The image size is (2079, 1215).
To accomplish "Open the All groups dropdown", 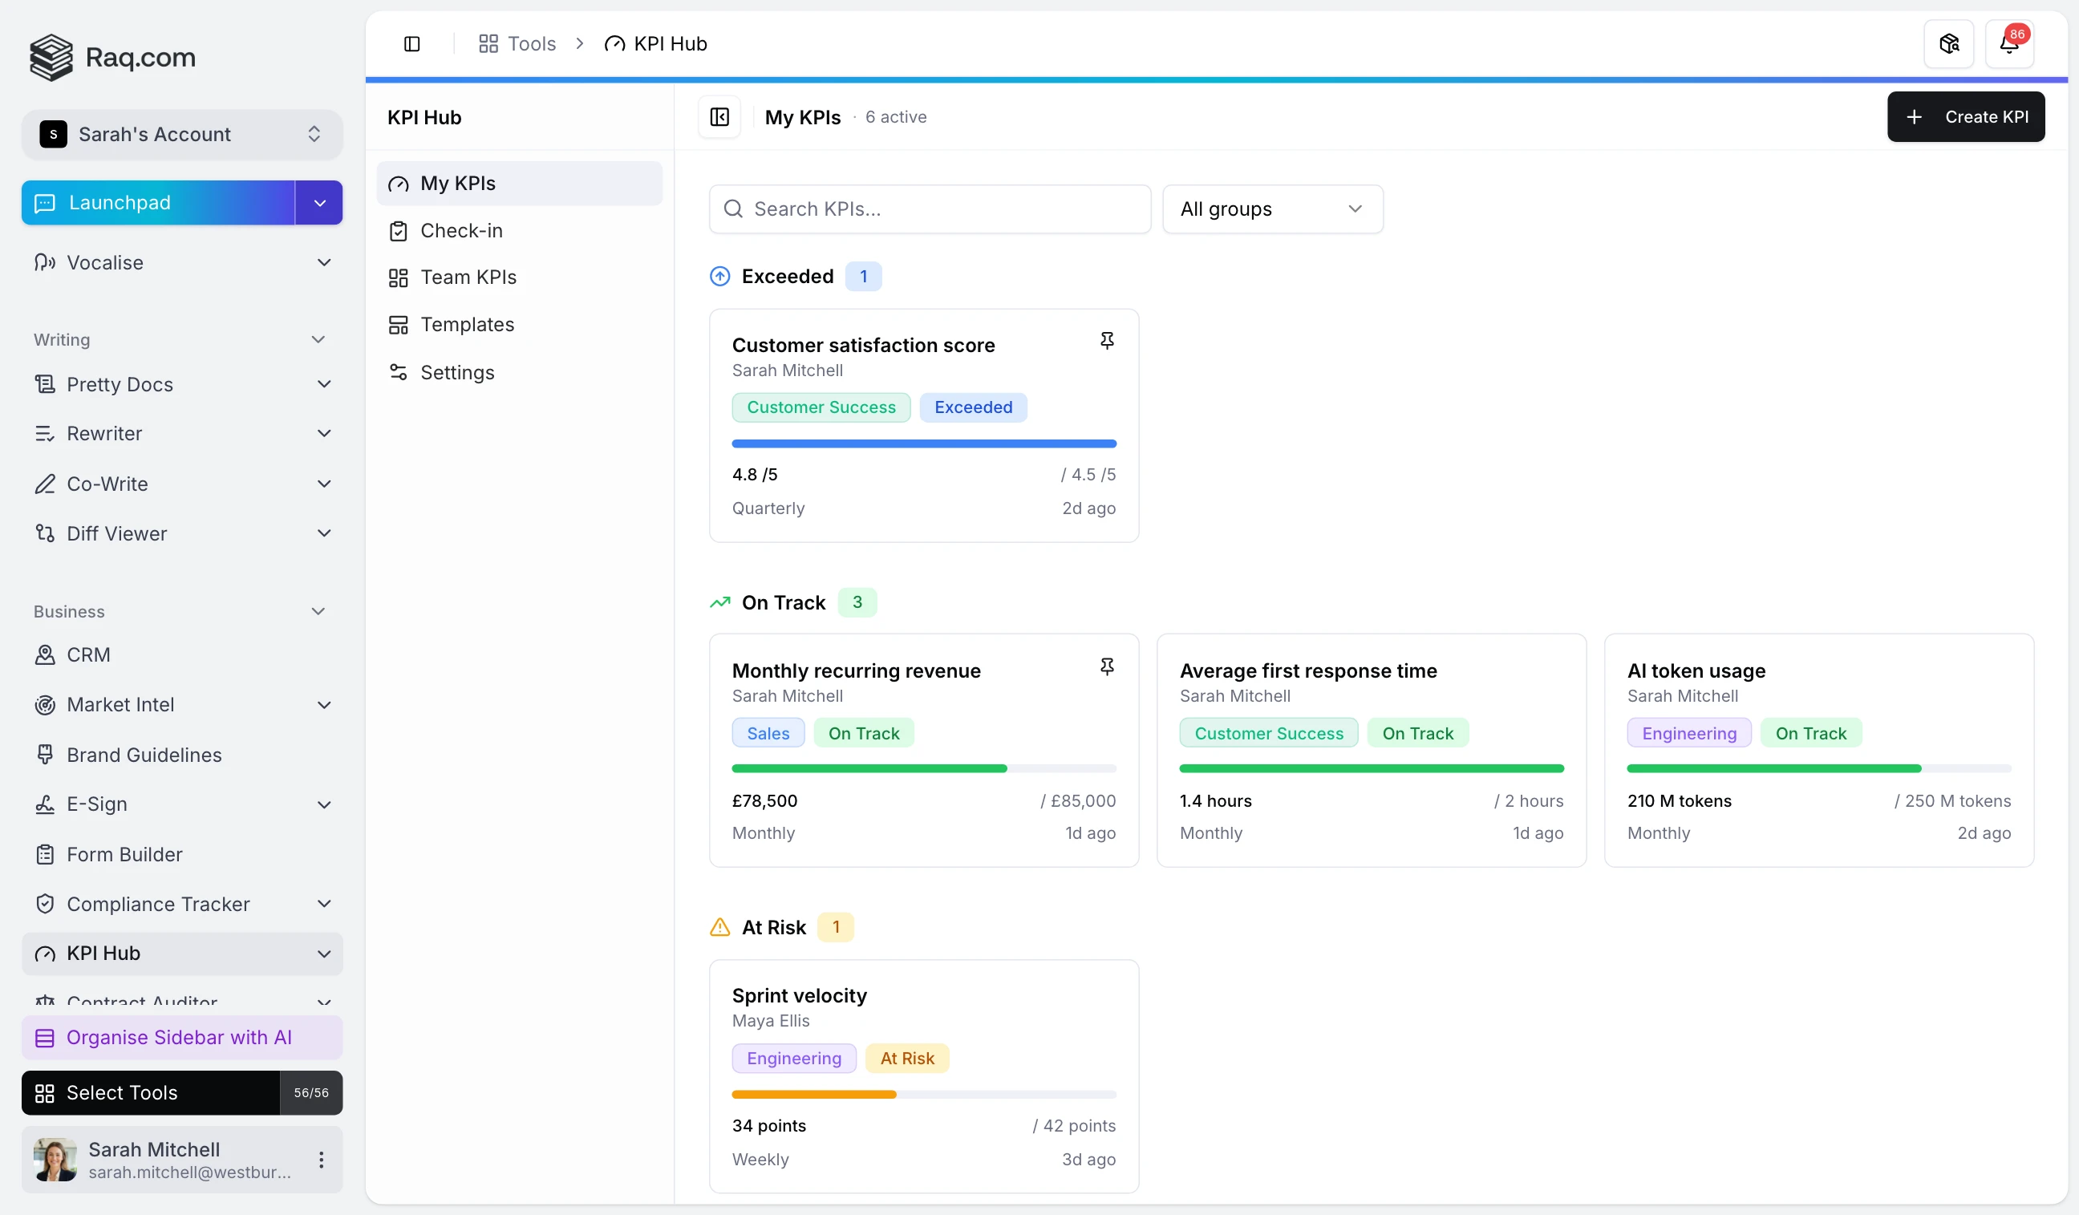I will point(1271,209).
